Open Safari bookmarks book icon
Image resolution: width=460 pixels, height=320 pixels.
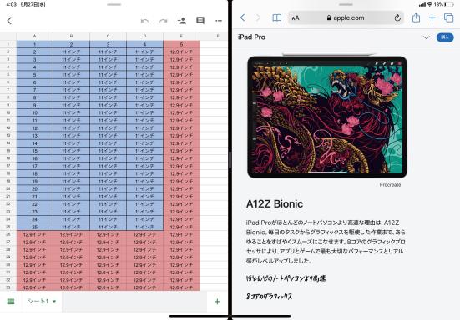point(276,17)
